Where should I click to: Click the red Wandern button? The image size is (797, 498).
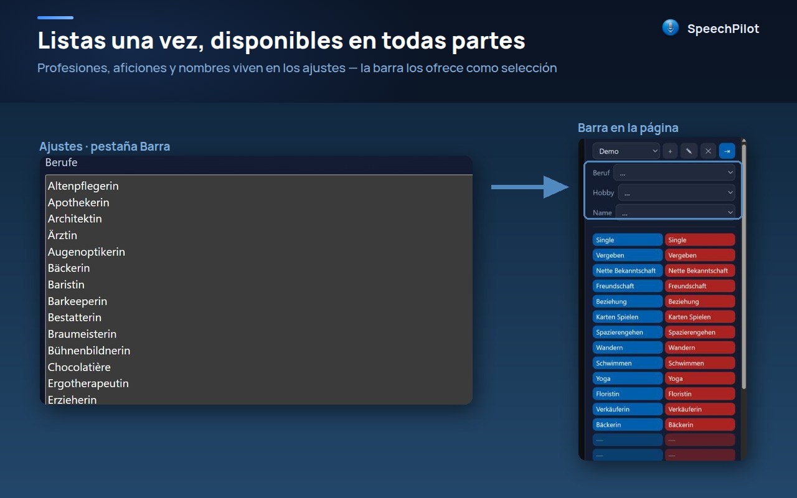click(700, 347)
